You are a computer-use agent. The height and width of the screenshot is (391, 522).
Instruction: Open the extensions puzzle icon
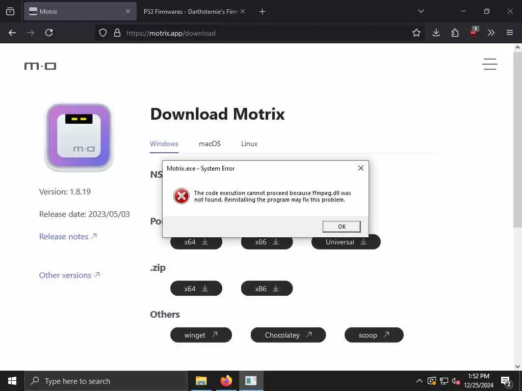(455, 33)
